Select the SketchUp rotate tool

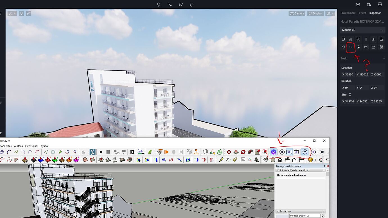click(243, 152)
